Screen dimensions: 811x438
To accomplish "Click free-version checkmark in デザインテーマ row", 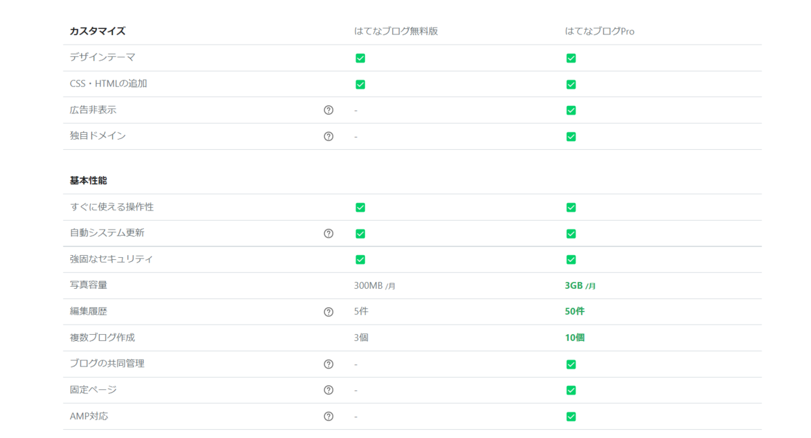I will coord(360,58).
